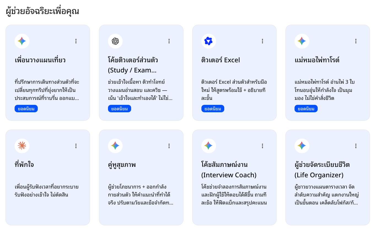Click the Claude starburst icon on ที่พักใจ card

click(22, 146)
